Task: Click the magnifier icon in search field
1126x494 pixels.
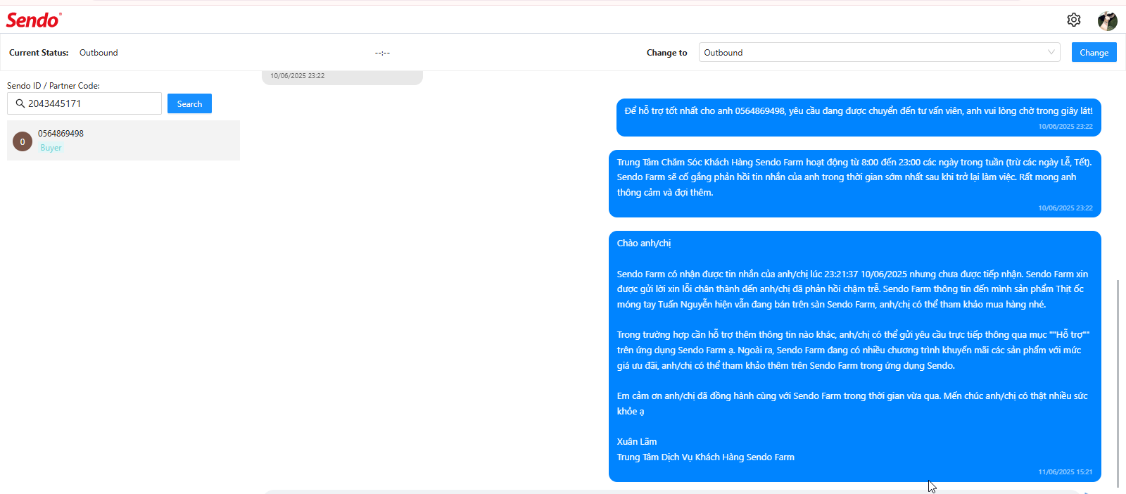Action: 20,103
